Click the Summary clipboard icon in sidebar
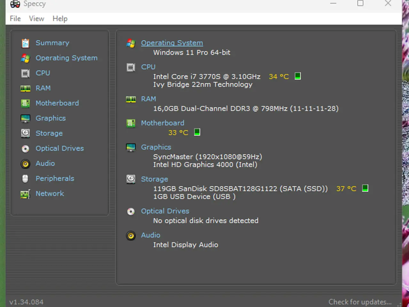This screenshot has height=307, width=409. [x=25, y=43]
